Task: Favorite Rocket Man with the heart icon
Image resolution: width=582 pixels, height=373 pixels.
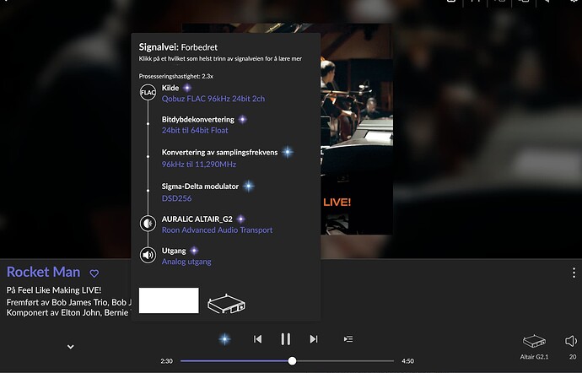Action: click(94, 273)
